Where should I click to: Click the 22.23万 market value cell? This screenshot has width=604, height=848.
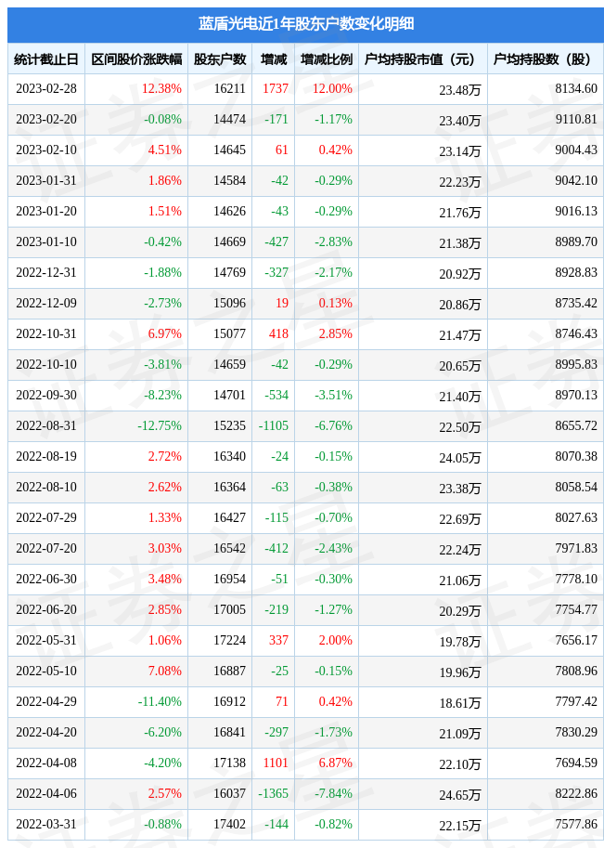pos(460,182)
